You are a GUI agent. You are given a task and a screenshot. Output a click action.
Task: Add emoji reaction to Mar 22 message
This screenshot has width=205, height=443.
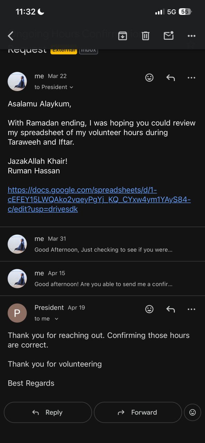tap(149, 78)
